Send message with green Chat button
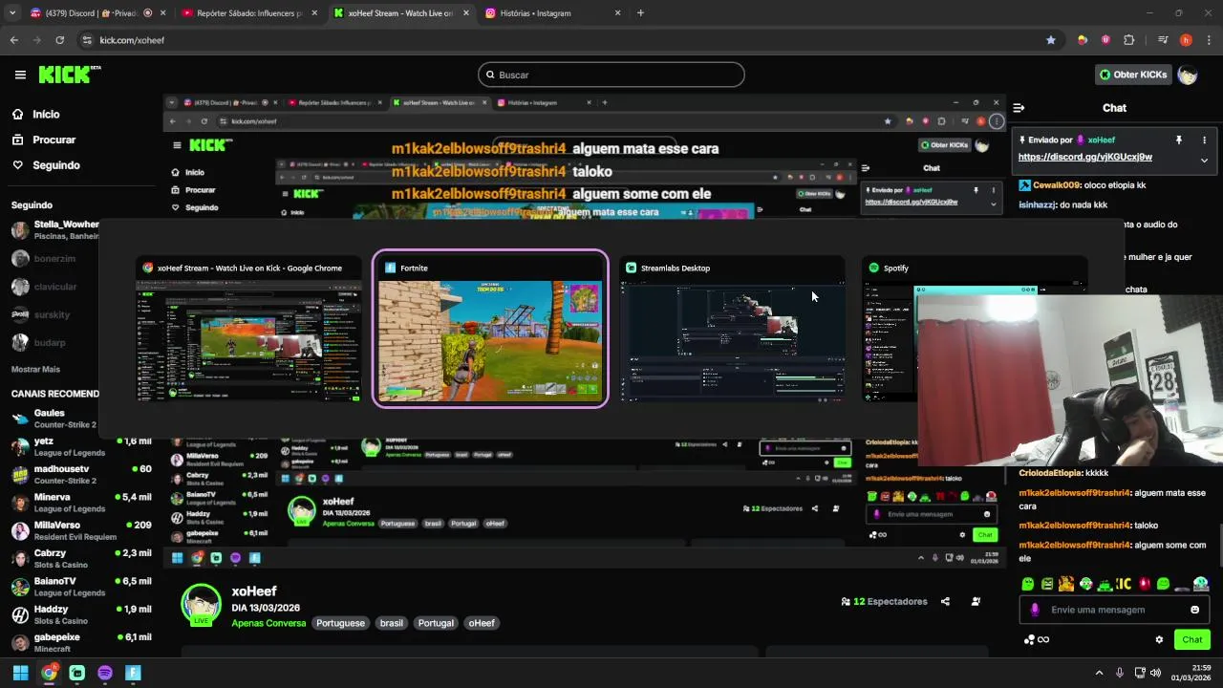 pos(1191,639)
